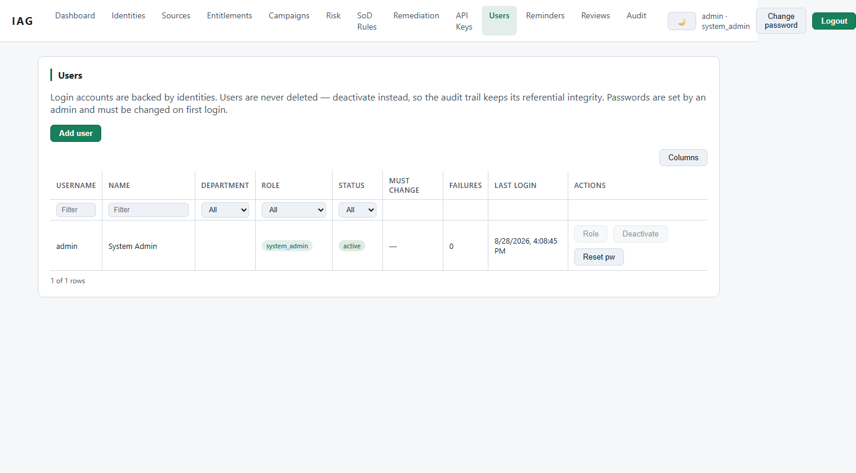The image size is (856, 473).
Task: Open the Status filter dropdown
Action: click(358, 210)
